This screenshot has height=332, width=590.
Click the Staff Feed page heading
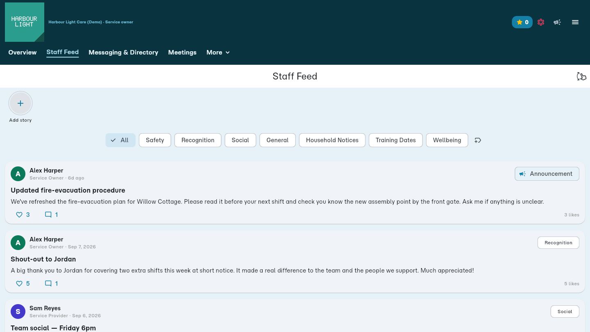point(295,76)
